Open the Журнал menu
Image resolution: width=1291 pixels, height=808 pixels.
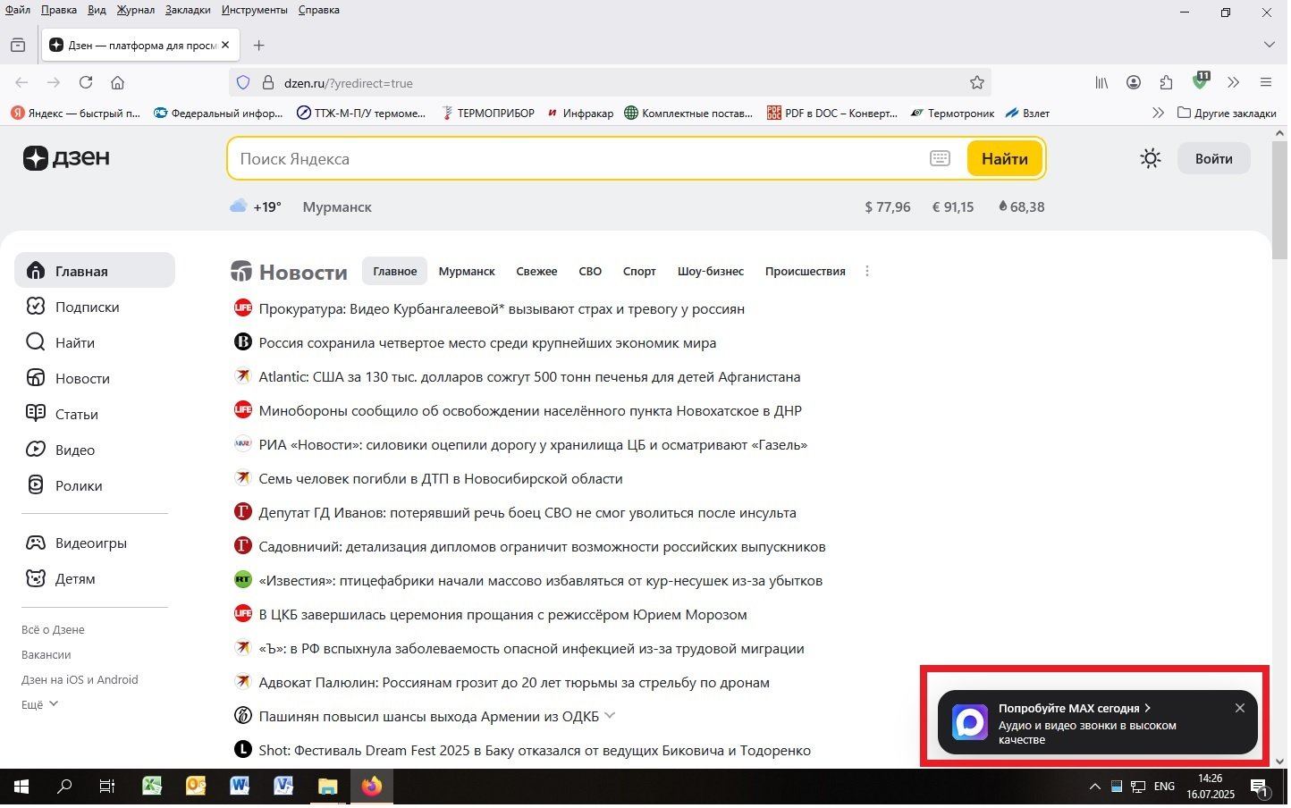[x=135, y=10]
